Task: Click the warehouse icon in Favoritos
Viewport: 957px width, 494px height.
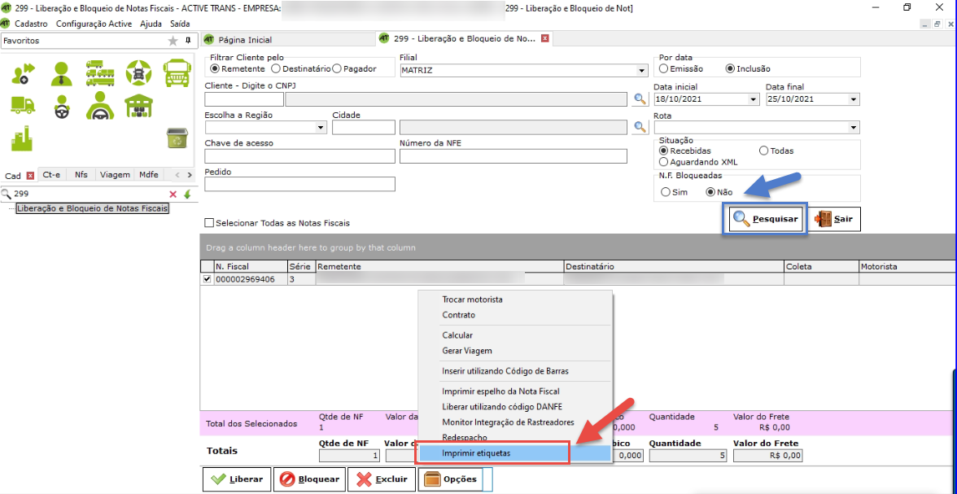Action: 138,106
